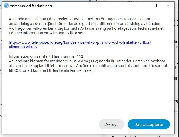Click the line 'till SOS för att komma till den lokala larmcentralen.'
The image size is (179, 137).
(52, 70)
